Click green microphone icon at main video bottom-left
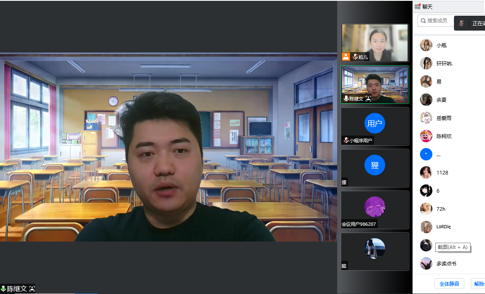The image size is (485, 294). tap(3, 289)
